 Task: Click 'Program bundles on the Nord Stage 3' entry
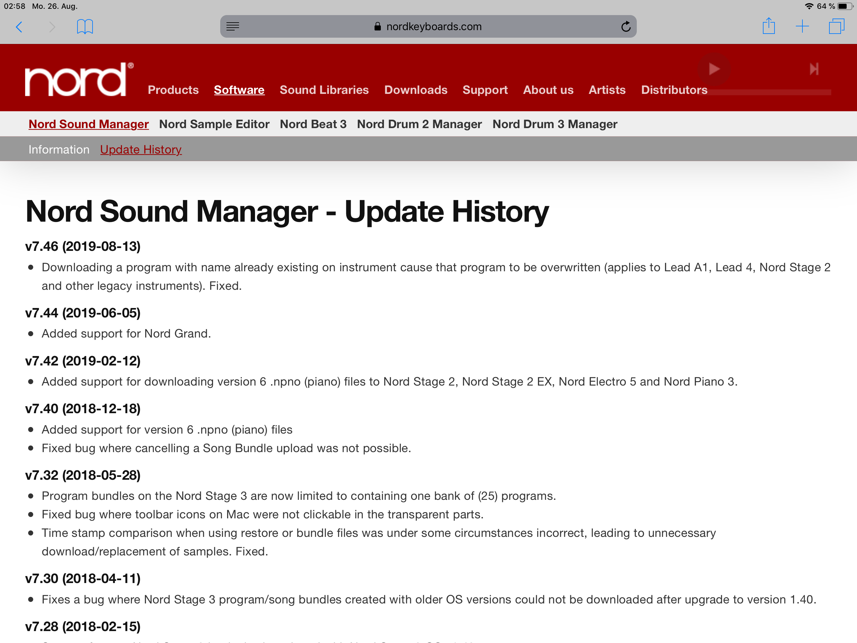tap(299, 496)
